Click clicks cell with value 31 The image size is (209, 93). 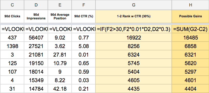tap(12, 88)
